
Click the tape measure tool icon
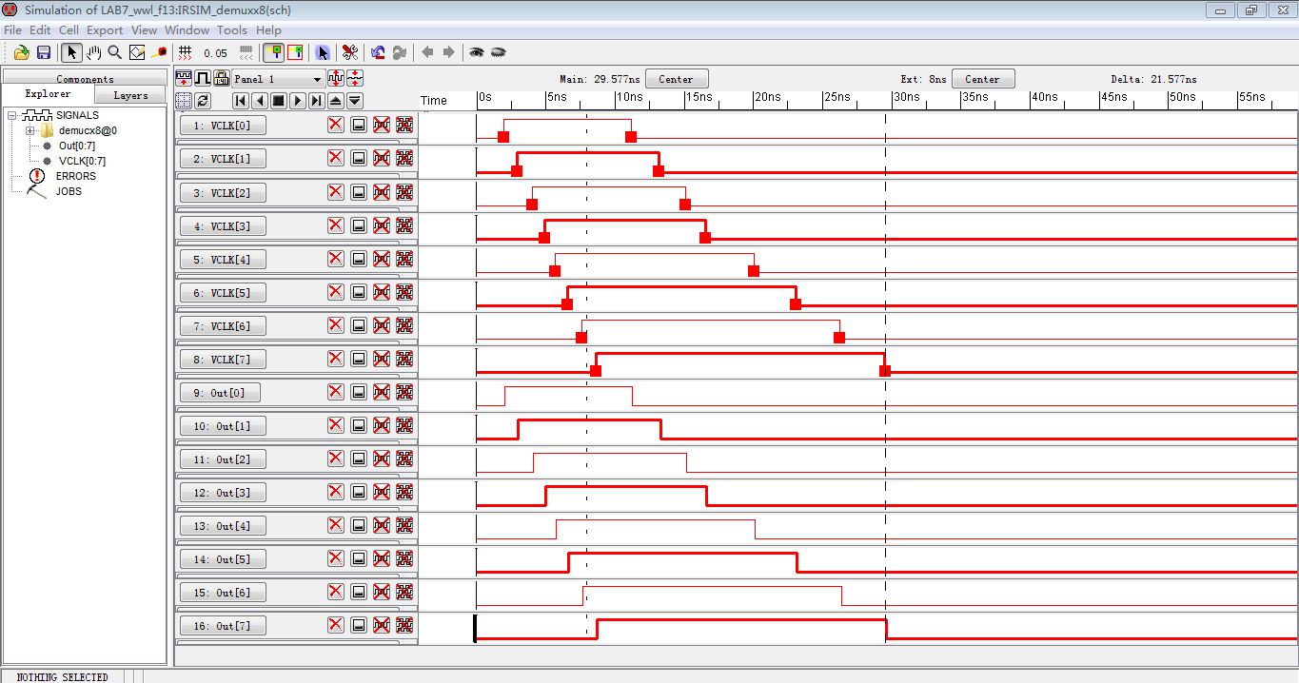coord(160,52)
